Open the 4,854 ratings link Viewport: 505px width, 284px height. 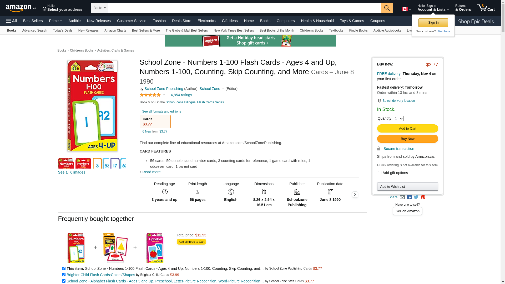click(181, 95)
